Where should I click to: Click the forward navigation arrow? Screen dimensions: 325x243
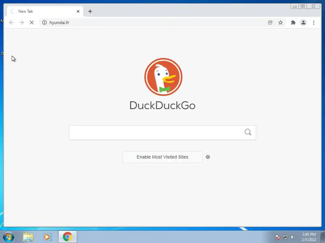[x=22, y=22]
